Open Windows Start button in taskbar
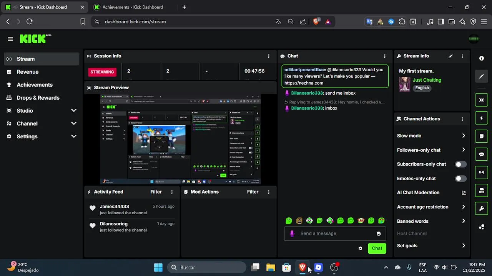 coord(158,268)
